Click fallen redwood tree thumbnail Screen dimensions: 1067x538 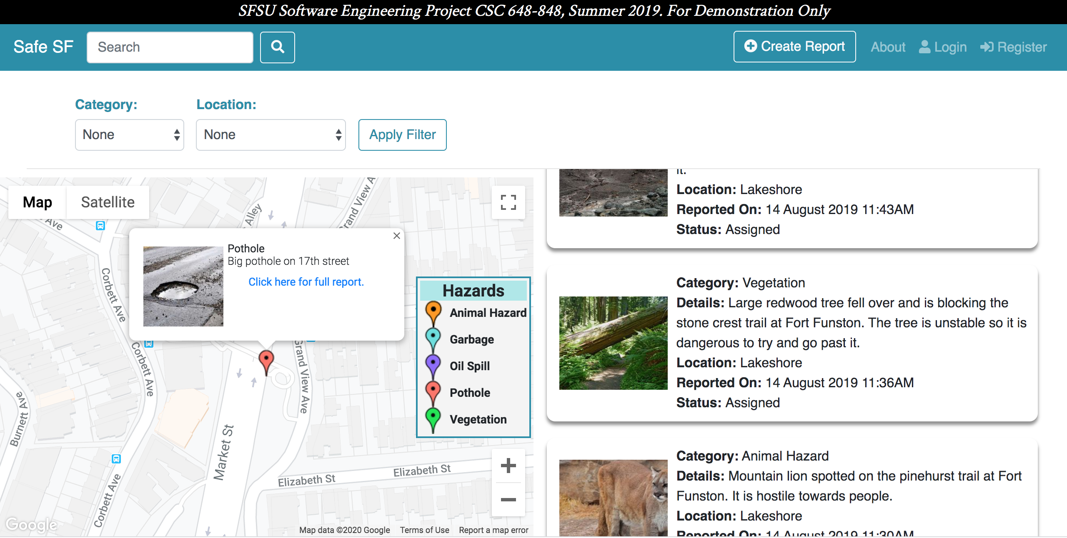point(614,343)
